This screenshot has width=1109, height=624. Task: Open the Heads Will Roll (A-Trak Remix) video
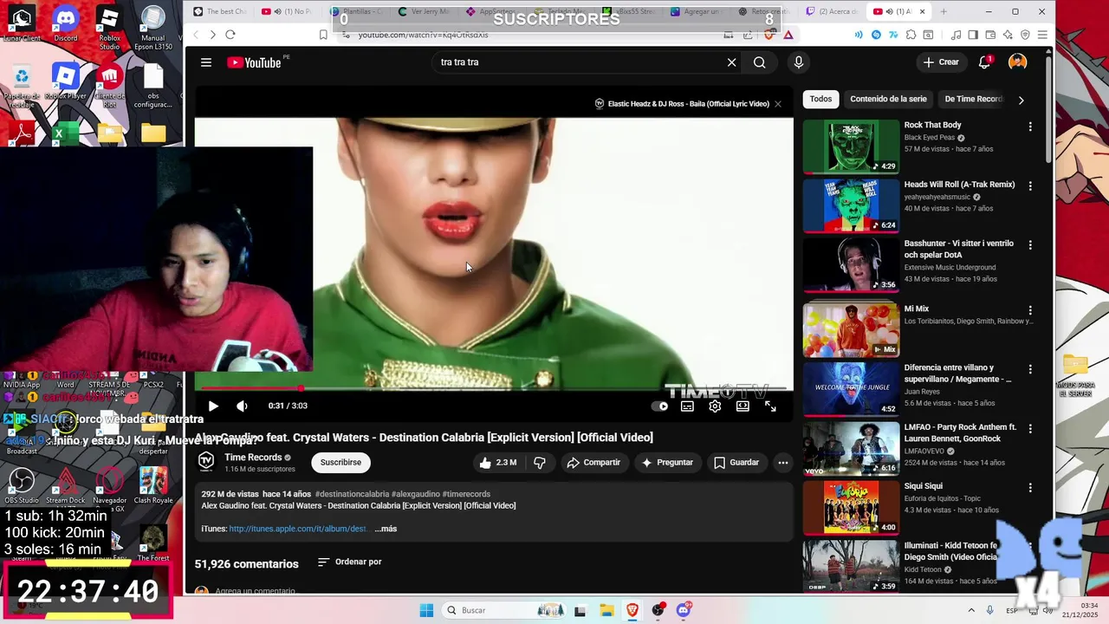click(959, 185)
